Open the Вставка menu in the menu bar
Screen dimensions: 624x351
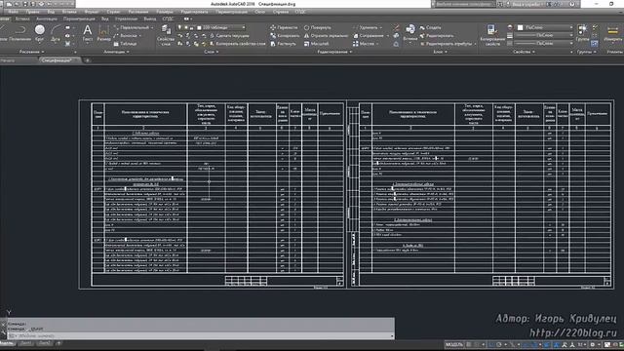click(69, 12)
